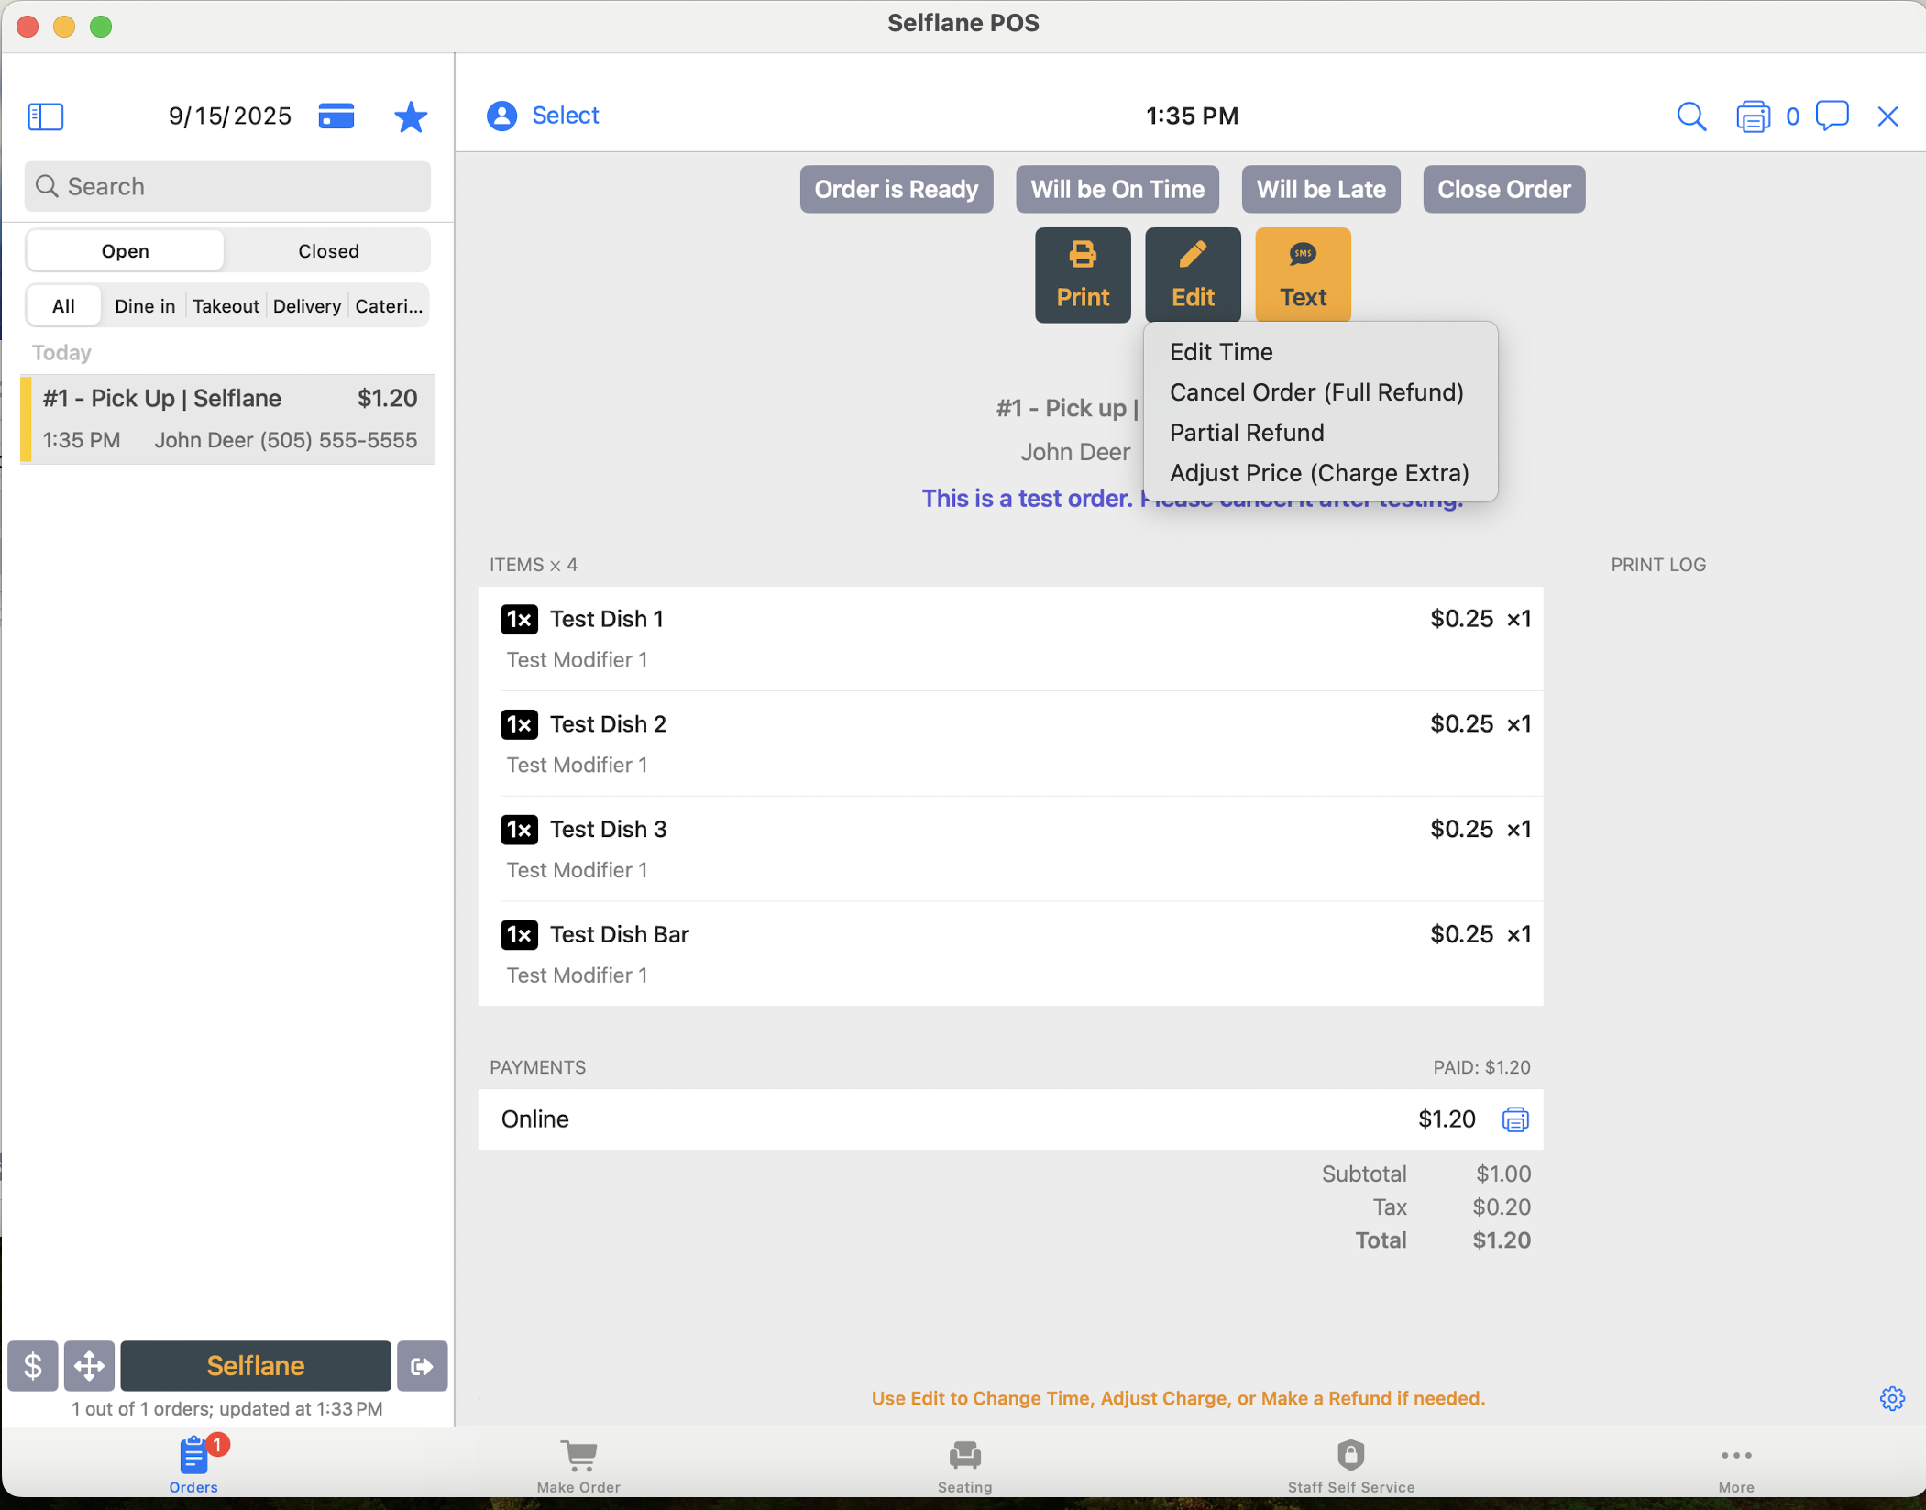
Task: Click the blue star favorites icon
Action: click(x=410, y=116)
